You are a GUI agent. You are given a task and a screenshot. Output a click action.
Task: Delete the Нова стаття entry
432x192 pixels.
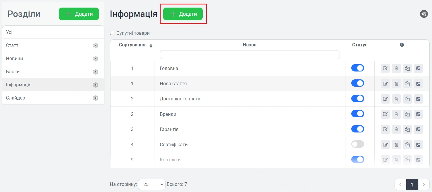[x=396, y=84]
